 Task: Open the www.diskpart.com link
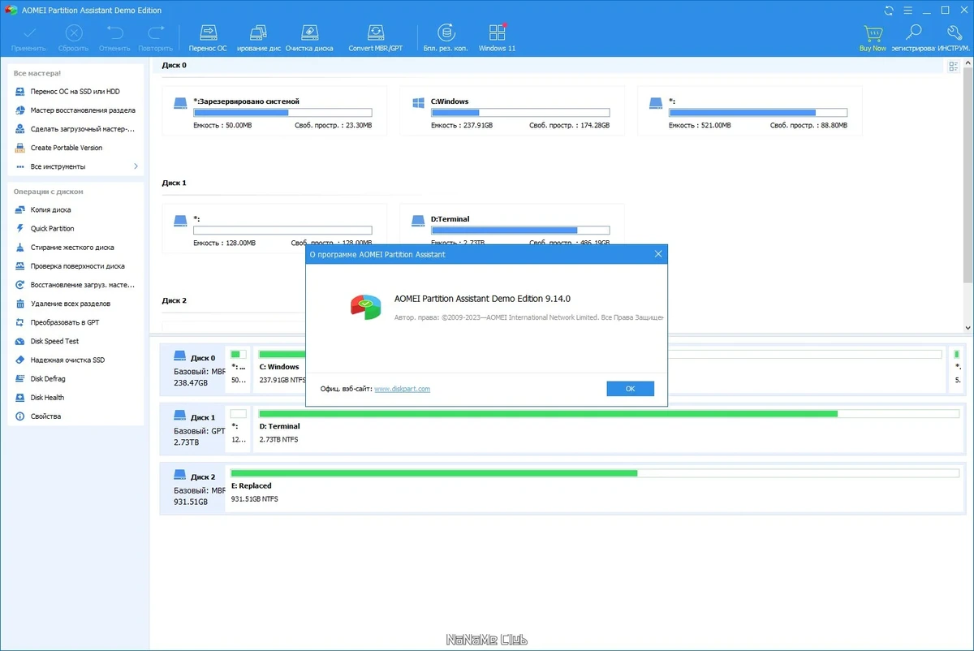pos(402,389)
